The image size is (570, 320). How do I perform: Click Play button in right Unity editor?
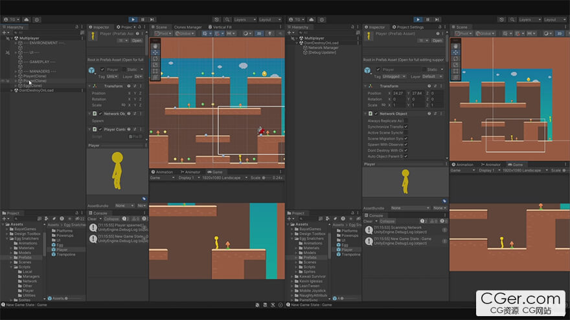418,19
